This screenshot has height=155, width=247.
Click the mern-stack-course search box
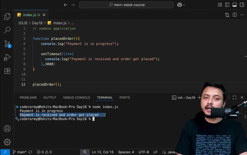(x=126, y=5)
